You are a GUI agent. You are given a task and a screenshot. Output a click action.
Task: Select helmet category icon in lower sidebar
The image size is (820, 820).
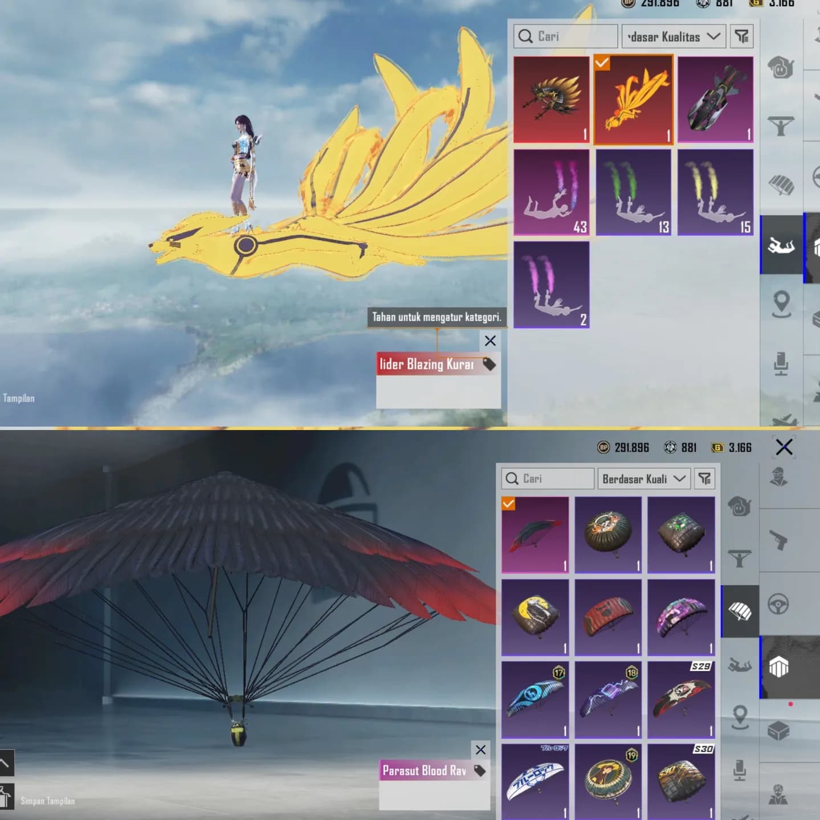pos(740,506)
